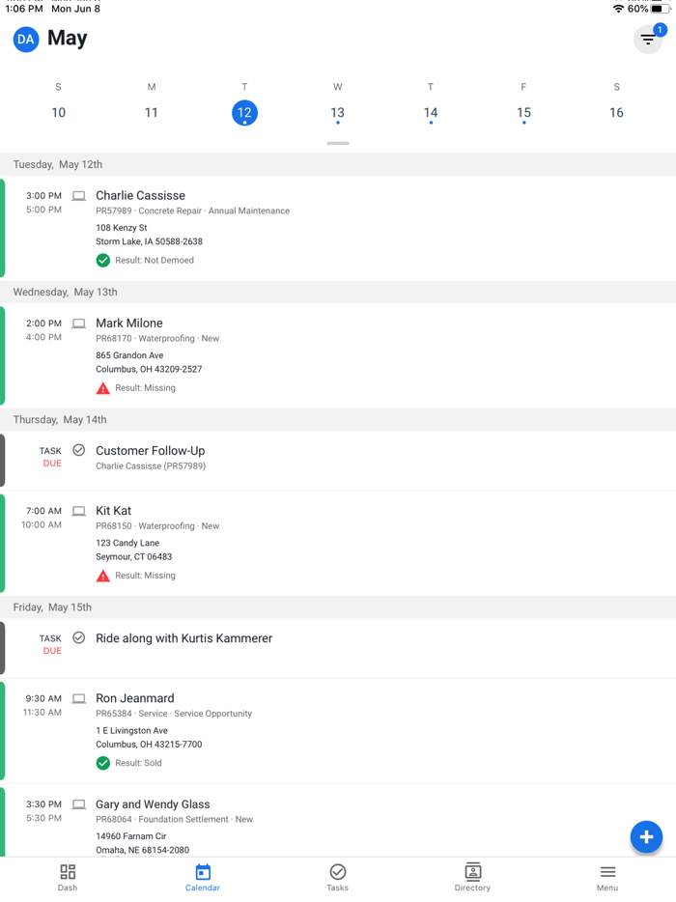
Task: Select May 15 on the week strip
Action: point(523,112)
